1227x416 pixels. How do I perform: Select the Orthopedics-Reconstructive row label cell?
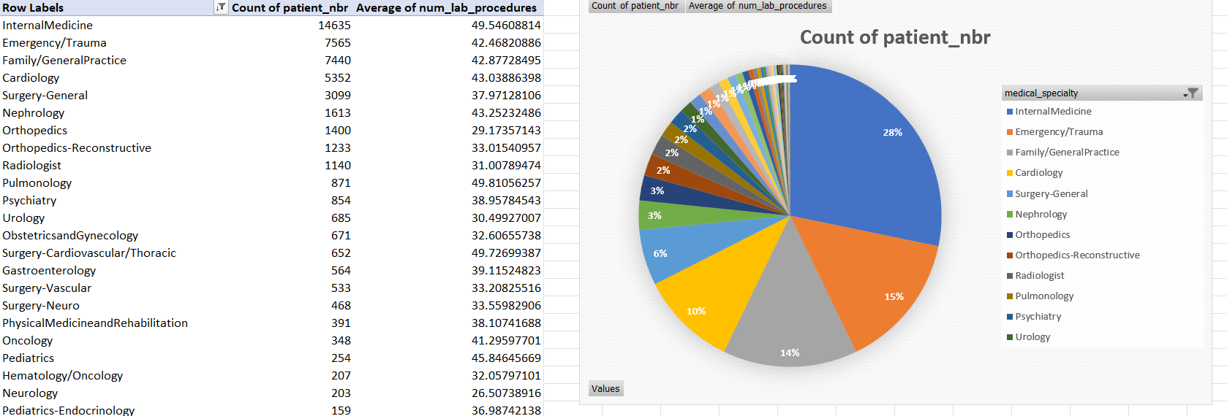pos(114,147)
